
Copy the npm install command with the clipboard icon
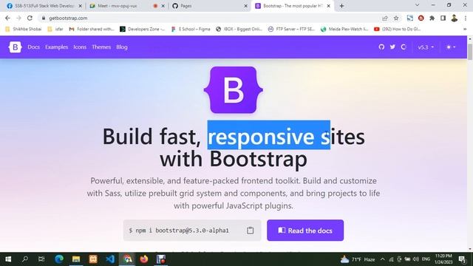(250, 231)
